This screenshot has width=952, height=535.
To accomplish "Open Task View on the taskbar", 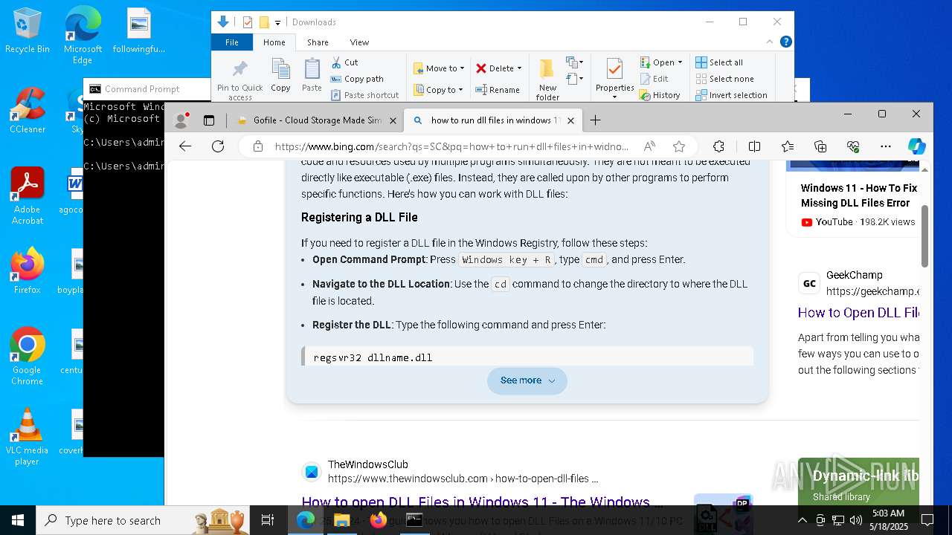I will click(x=268, y=520).
